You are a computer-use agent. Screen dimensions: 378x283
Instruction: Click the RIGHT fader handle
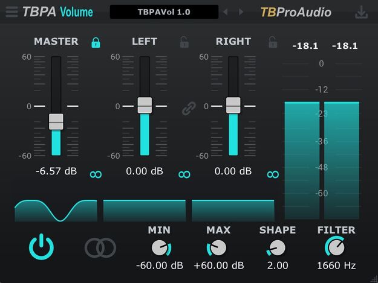tap(233, 106)
